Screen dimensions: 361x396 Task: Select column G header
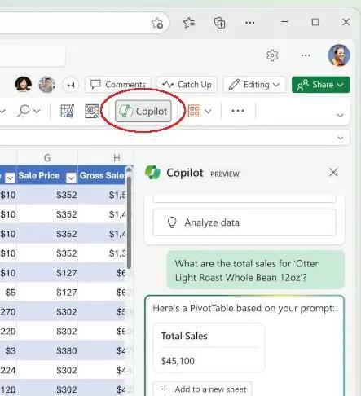(x=47, y=157)
